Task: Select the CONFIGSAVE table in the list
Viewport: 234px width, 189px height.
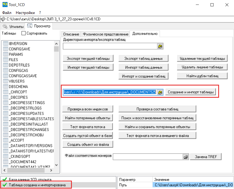Action: [19, 49]
